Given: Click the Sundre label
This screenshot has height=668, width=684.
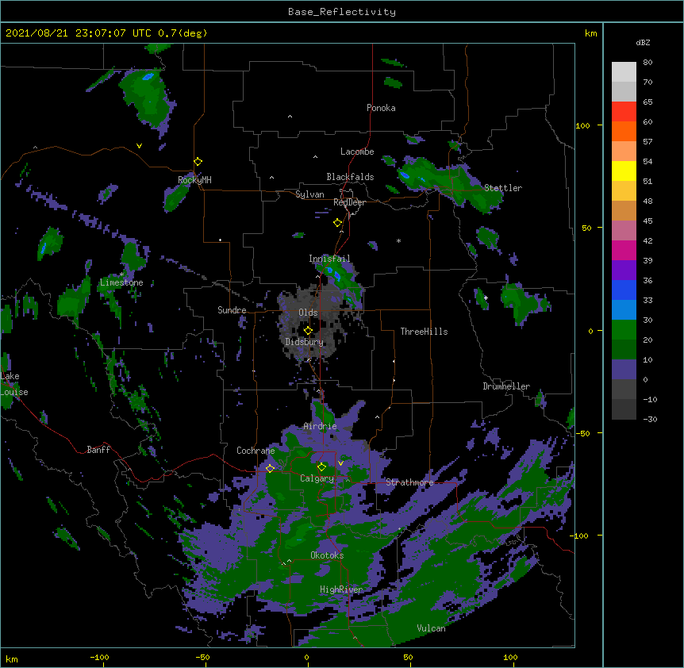Looking at the screenshot, I should point(232,310).
